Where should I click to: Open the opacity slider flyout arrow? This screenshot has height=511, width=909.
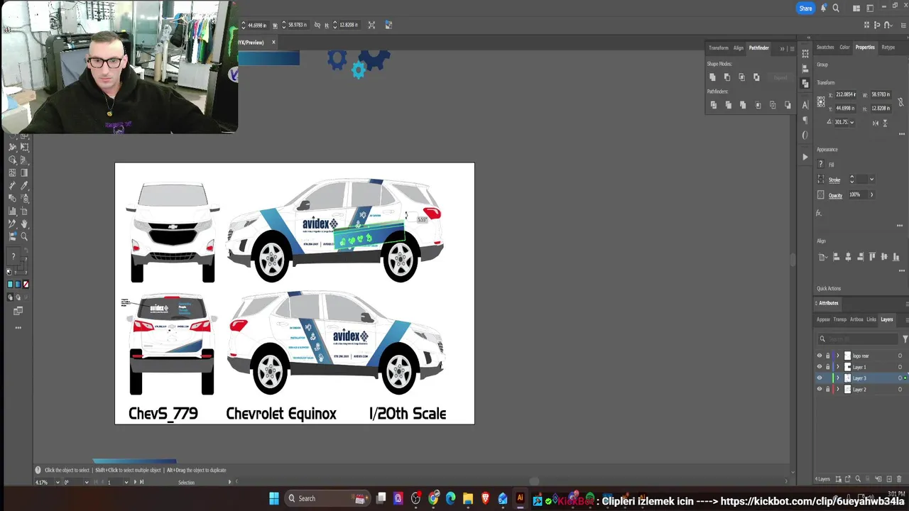(871, 194)
